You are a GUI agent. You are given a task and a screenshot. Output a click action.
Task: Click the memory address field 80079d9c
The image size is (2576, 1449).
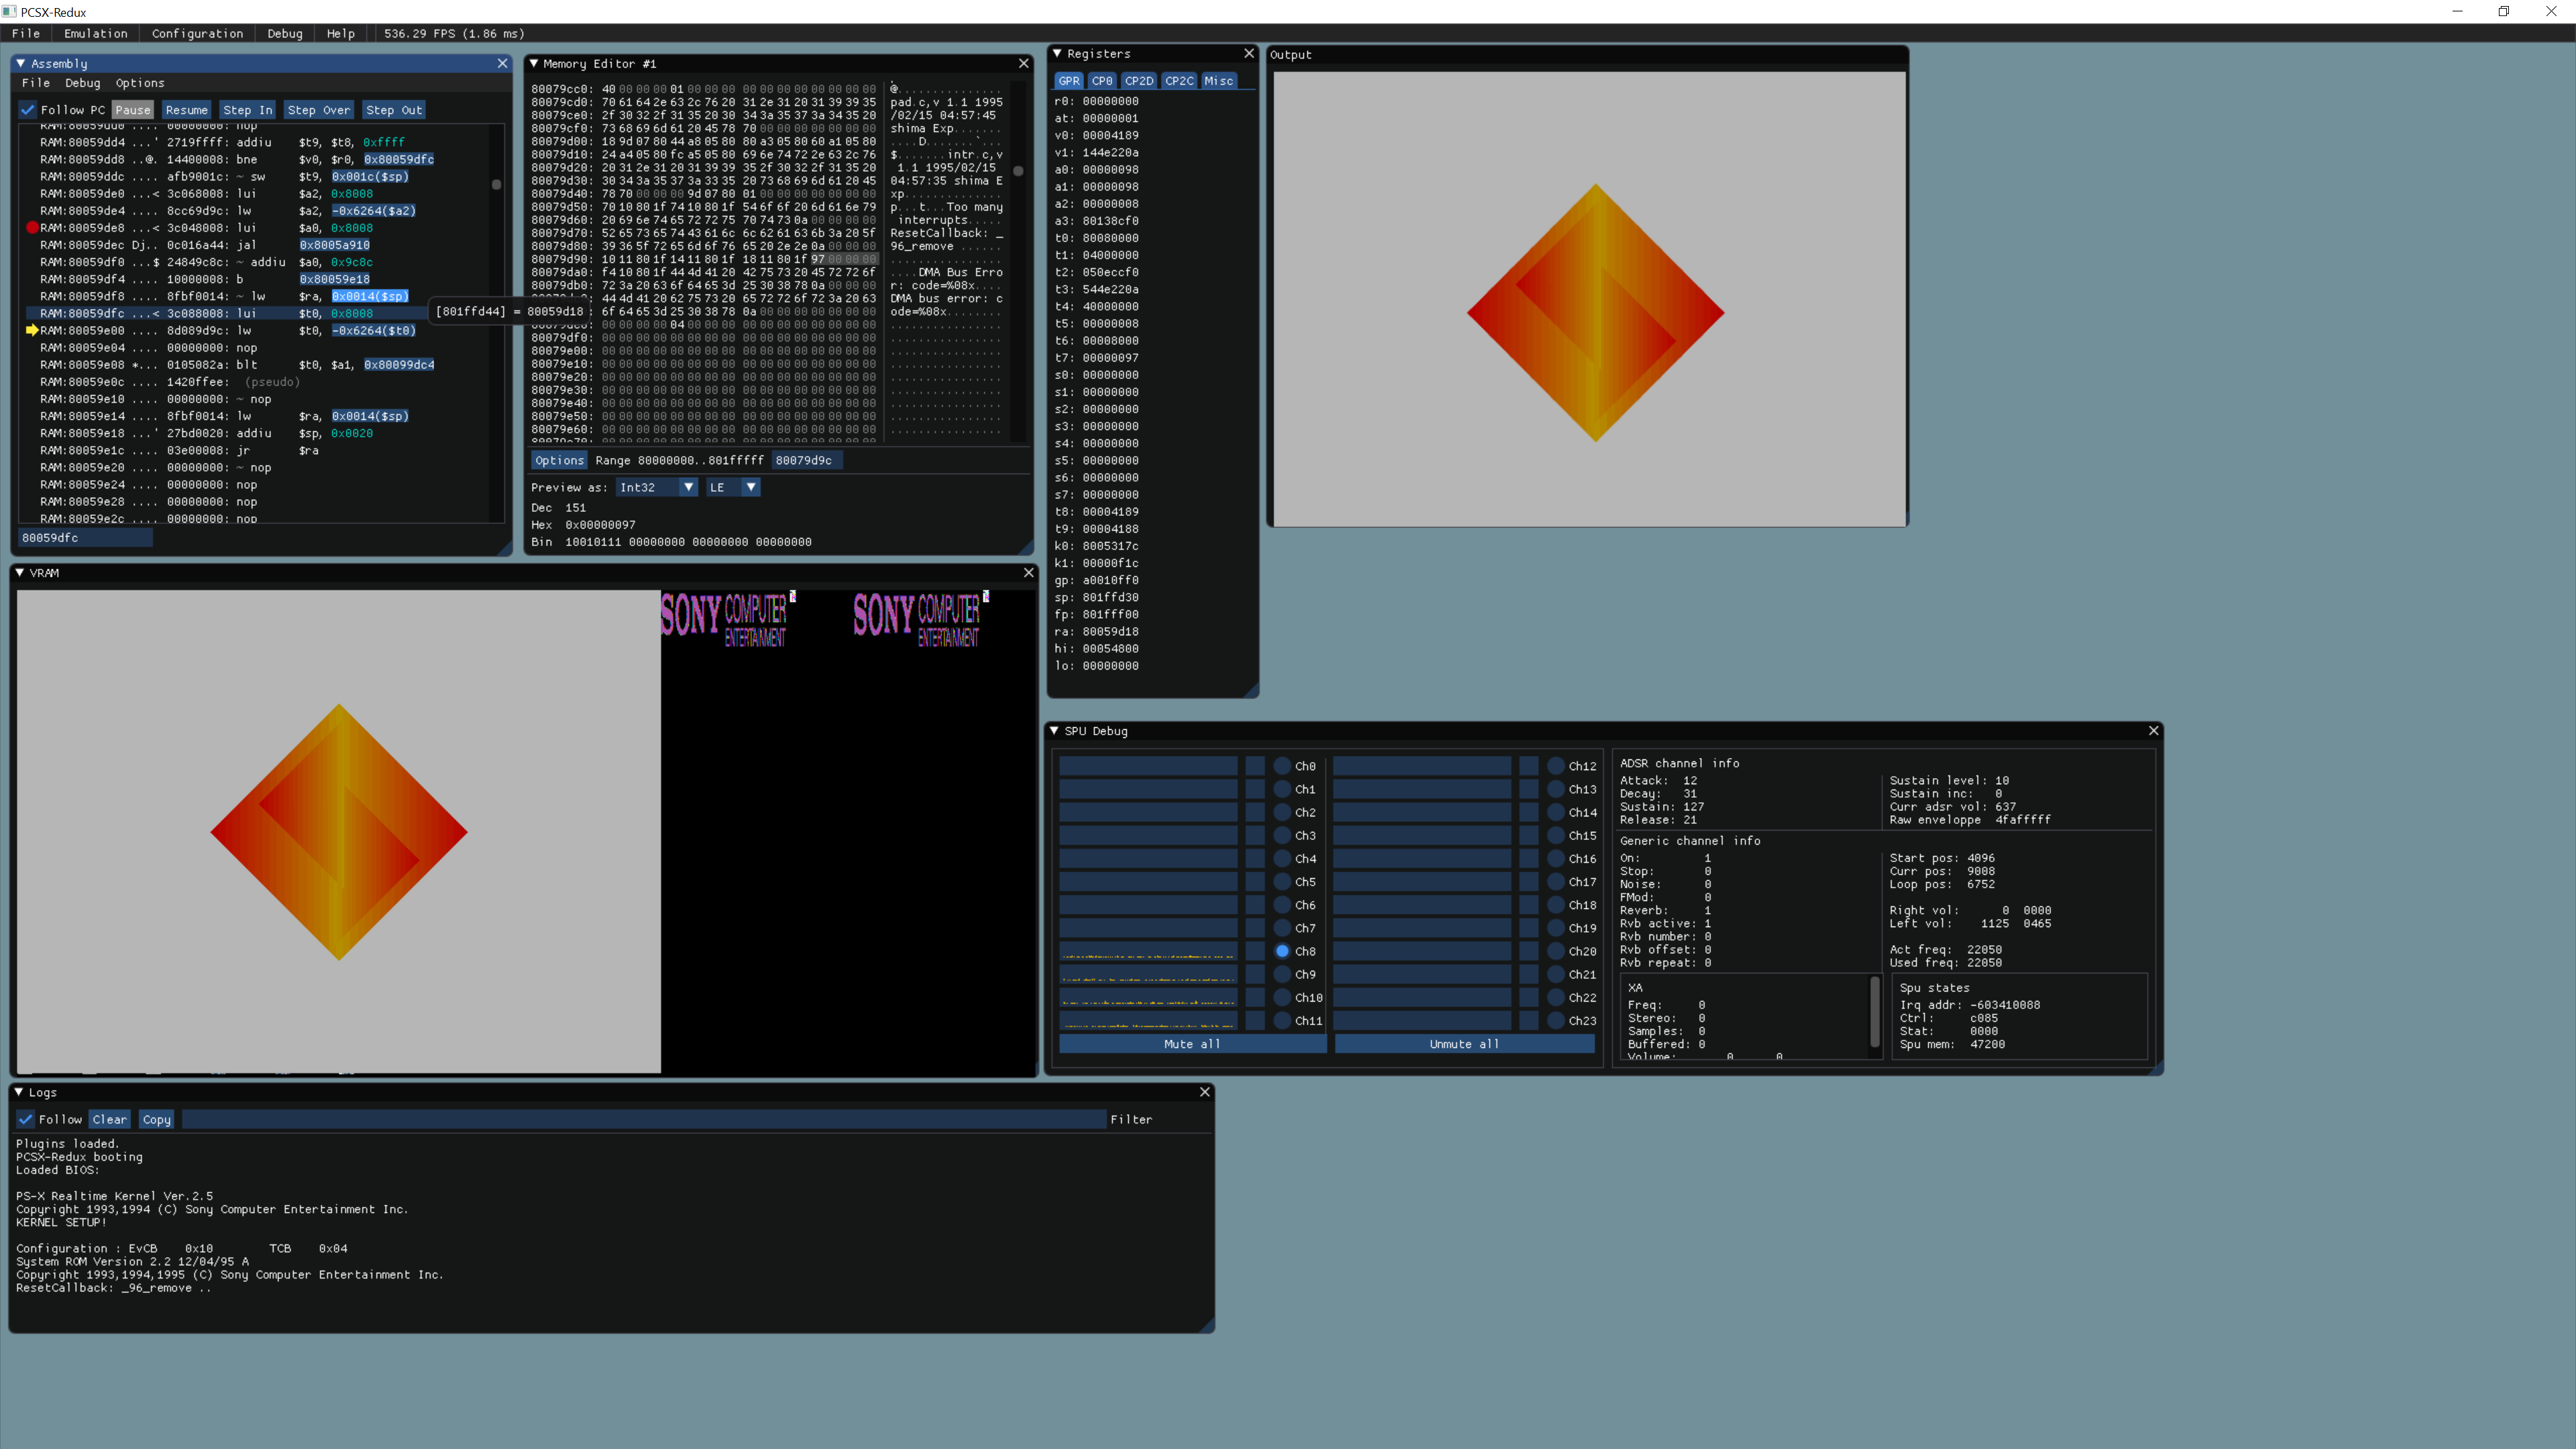(x=808, y=460)
